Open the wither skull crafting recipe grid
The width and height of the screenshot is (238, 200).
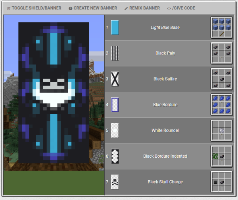point(221,182)
